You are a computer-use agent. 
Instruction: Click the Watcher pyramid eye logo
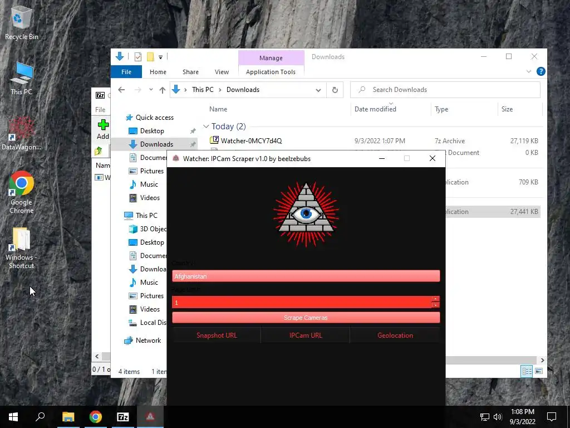point(306,214)
